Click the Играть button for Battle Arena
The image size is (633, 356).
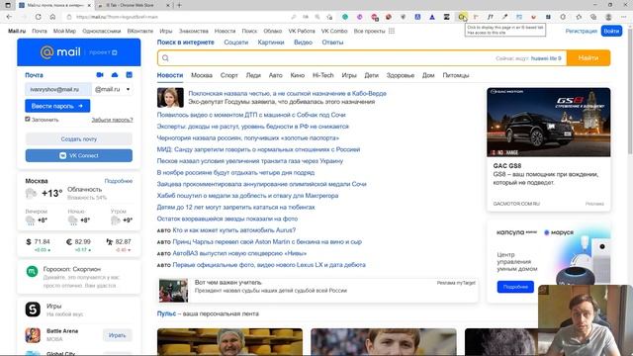[x=117, y=335]
